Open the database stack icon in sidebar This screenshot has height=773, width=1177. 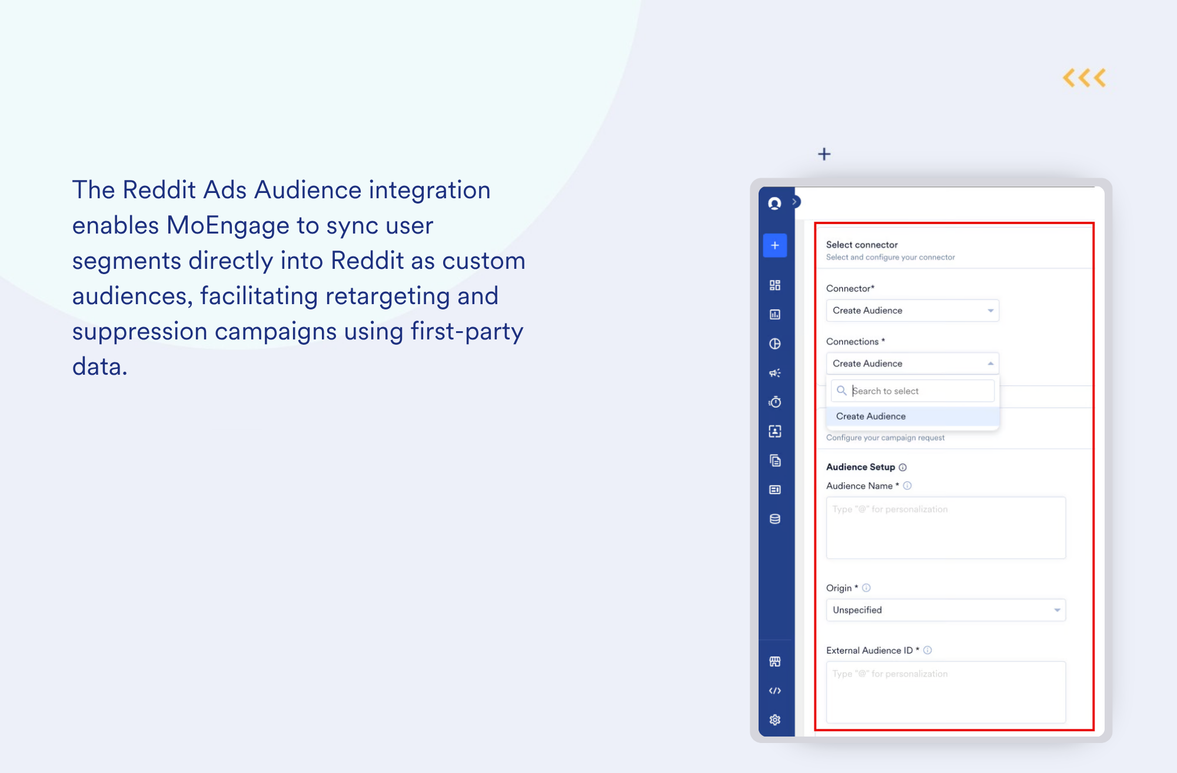[x=775, y=519]
